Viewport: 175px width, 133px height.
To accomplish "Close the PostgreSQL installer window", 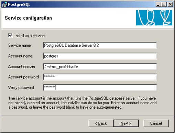I will pyautogui.click(x=170, y=4).
